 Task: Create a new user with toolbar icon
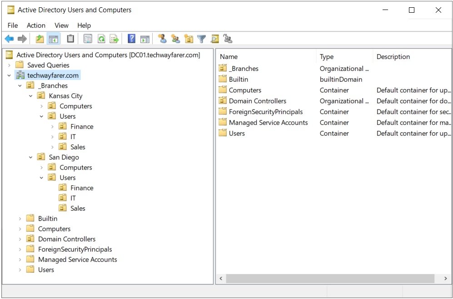pos(162,39)
